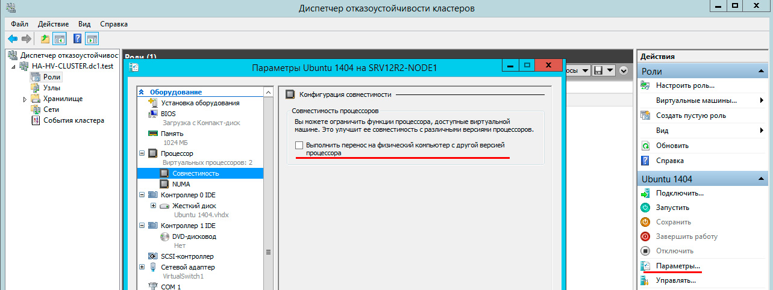Select Сети in the cluster tree

tap(51, 110)
